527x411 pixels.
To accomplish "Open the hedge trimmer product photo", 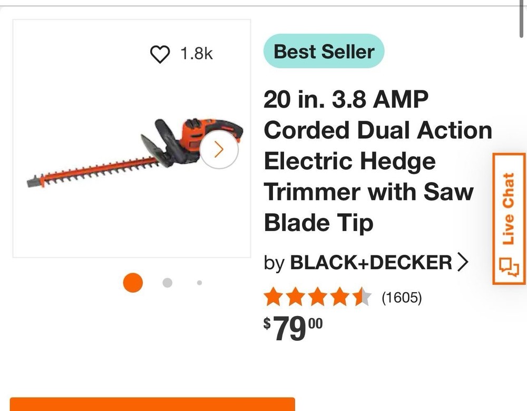I will [132, 153].
